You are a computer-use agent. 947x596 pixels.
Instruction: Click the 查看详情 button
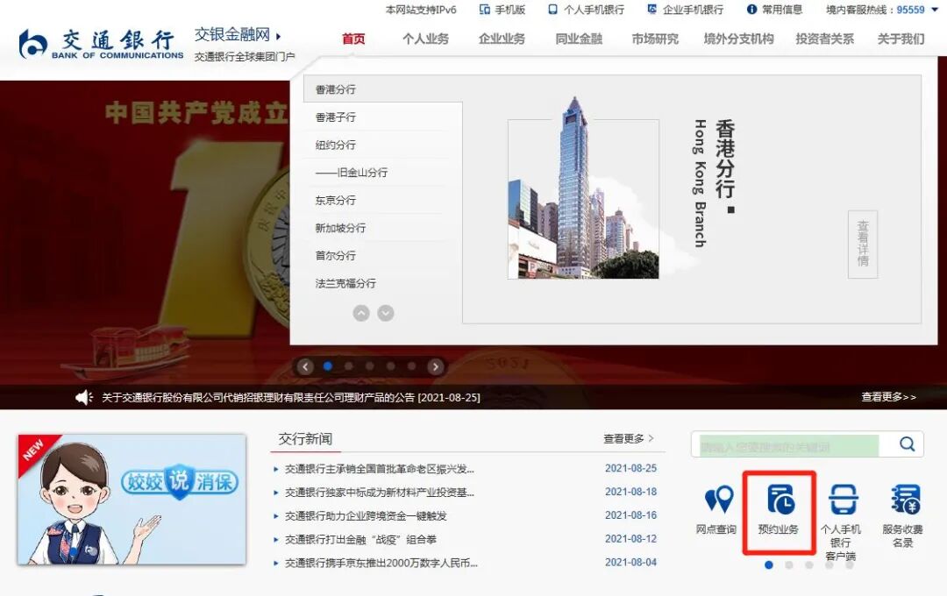click(x=863, y=244)
